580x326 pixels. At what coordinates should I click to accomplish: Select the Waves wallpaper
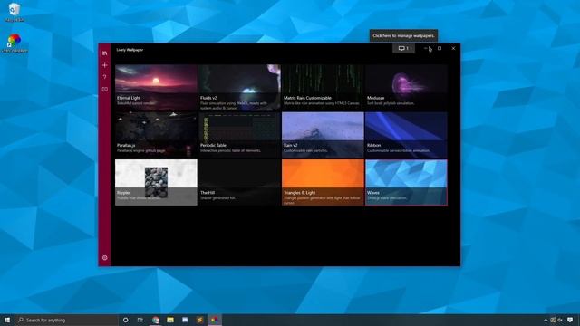[x=406, y=182]
